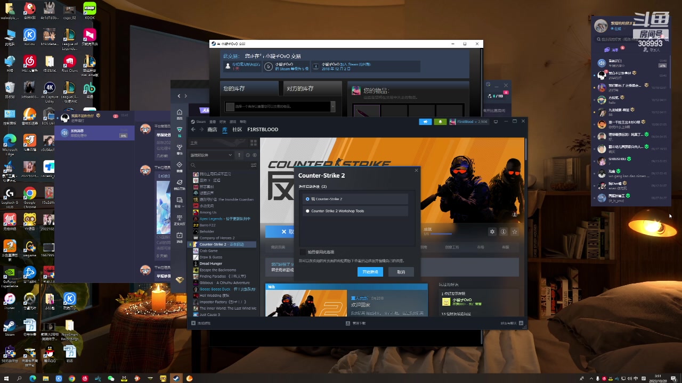
Task: Tick the always-use-this-option checkbox in the launch dialog
Action: (303, 252)
